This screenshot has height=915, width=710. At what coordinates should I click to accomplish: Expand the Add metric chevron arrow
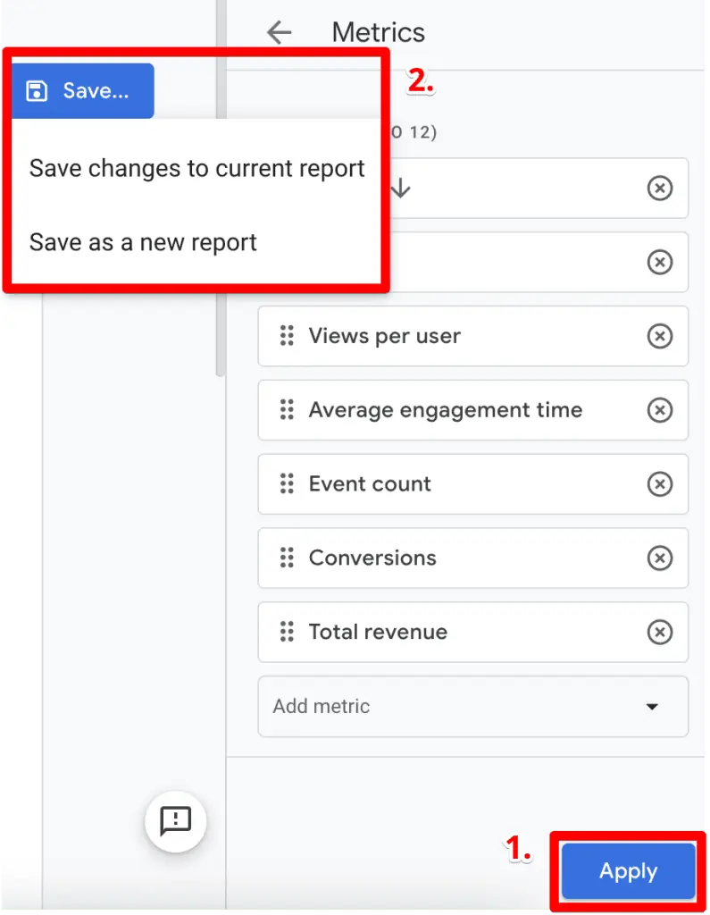[x=653, y=707]
